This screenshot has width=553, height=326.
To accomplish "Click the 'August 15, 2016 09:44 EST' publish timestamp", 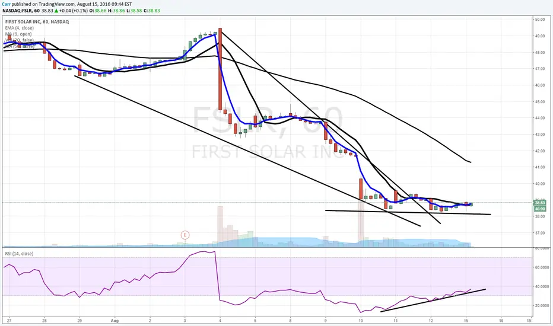I will point(104,4).
